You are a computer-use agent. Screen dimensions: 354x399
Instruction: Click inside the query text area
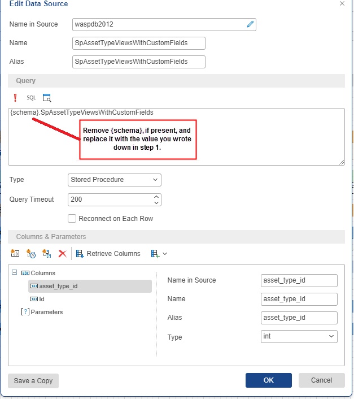176,141
